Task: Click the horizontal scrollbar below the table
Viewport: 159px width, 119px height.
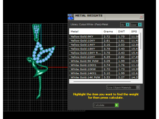Action: point(102,82)
